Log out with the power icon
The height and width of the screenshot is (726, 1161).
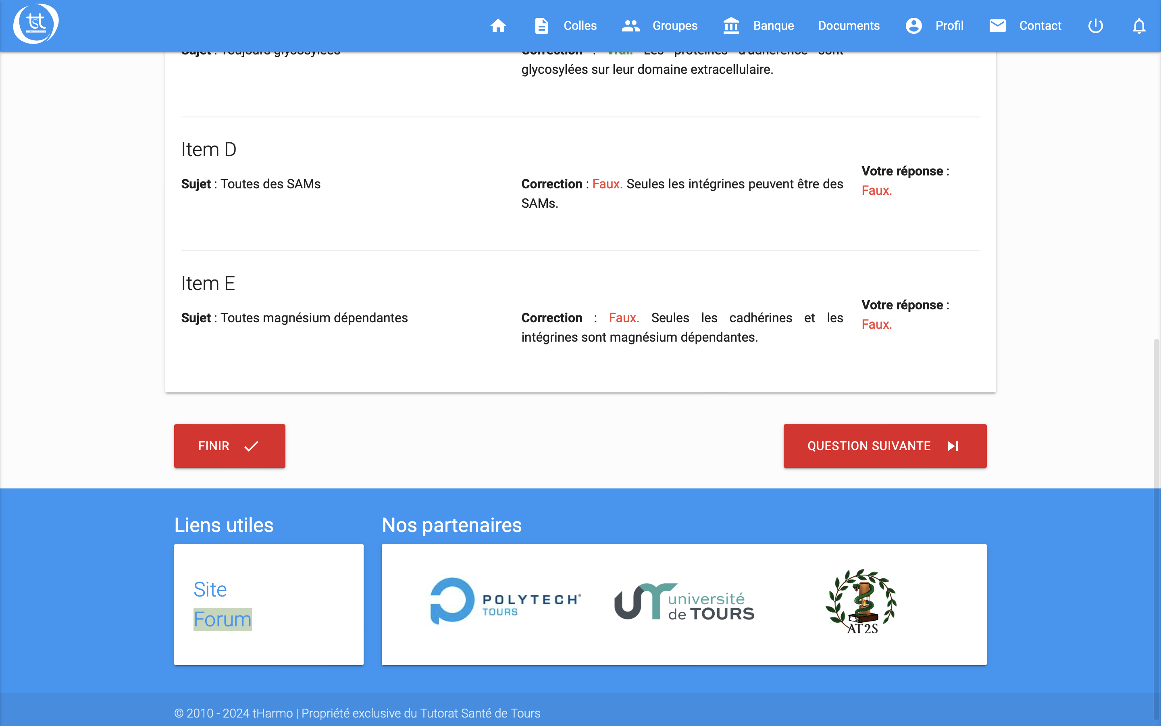1096,26
